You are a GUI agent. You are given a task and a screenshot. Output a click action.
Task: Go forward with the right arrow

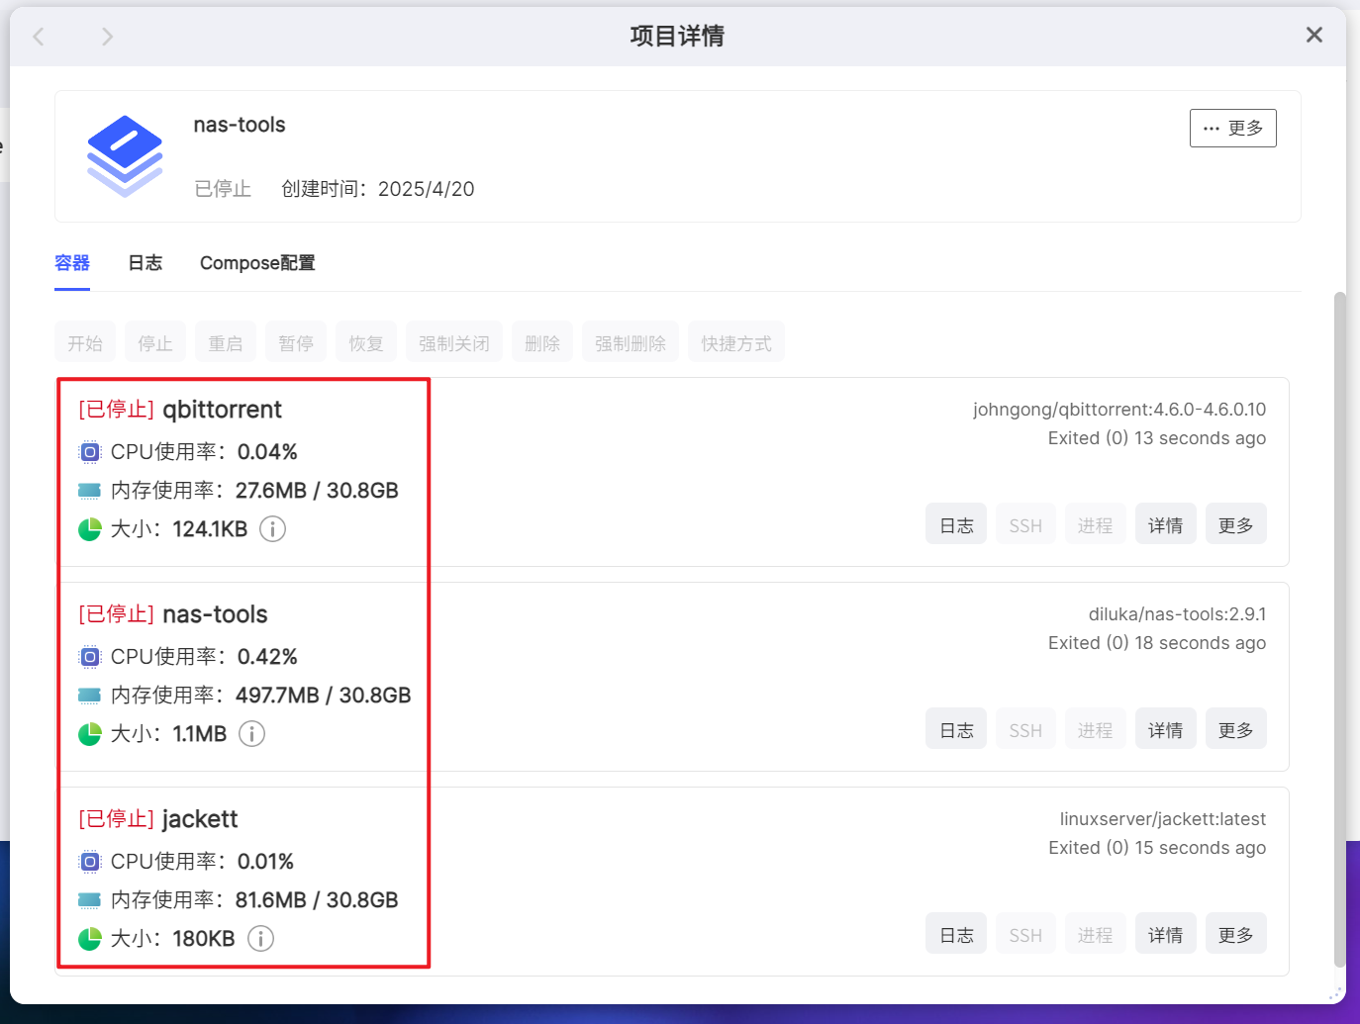click(x=107, y=37)
